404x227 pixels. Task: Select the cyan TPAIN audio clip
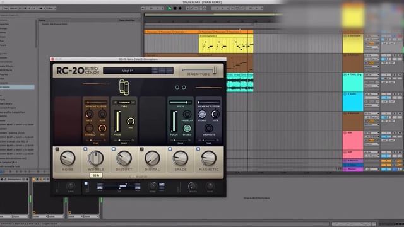(240, 83)
